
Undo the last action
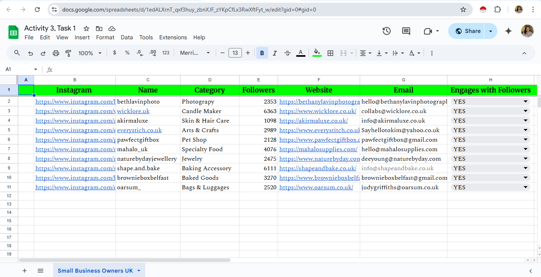click(x=31, y=53)
